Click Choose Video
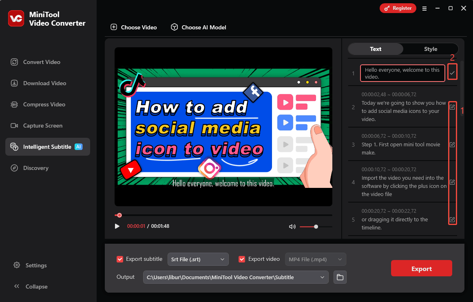This screenshot has height=302, width=473. point(134,27)
